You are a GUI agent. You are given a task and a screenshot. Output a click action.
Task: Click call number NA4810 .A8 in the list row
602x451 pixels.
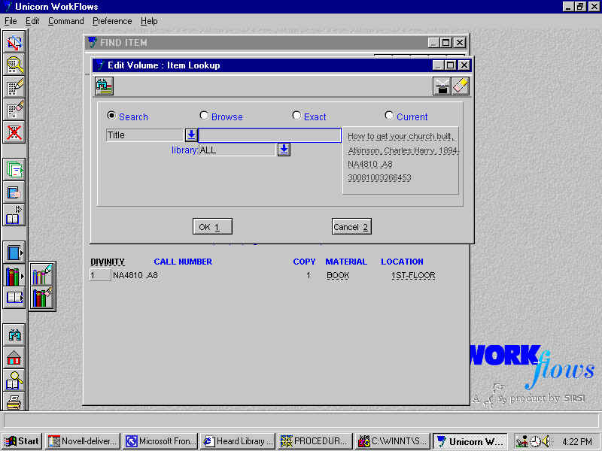pos(135,275)
